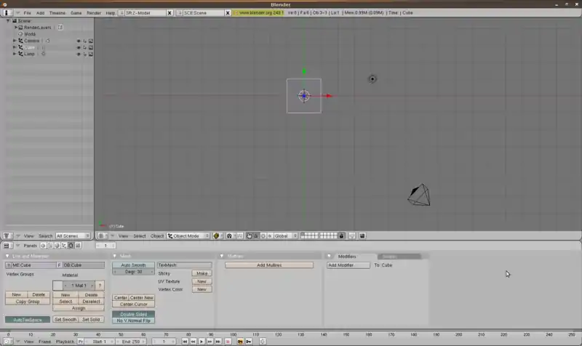
Task: Toggle visibility eye for Lamp in outliner
Action: pyautogui.click(x=79, y=54)
